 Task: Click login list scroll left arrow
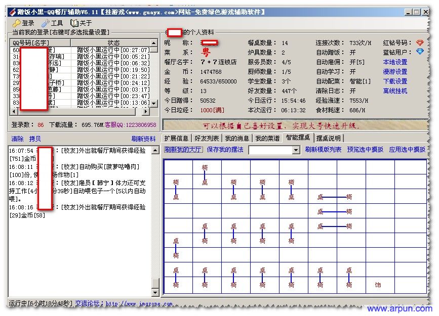[14, 111]
